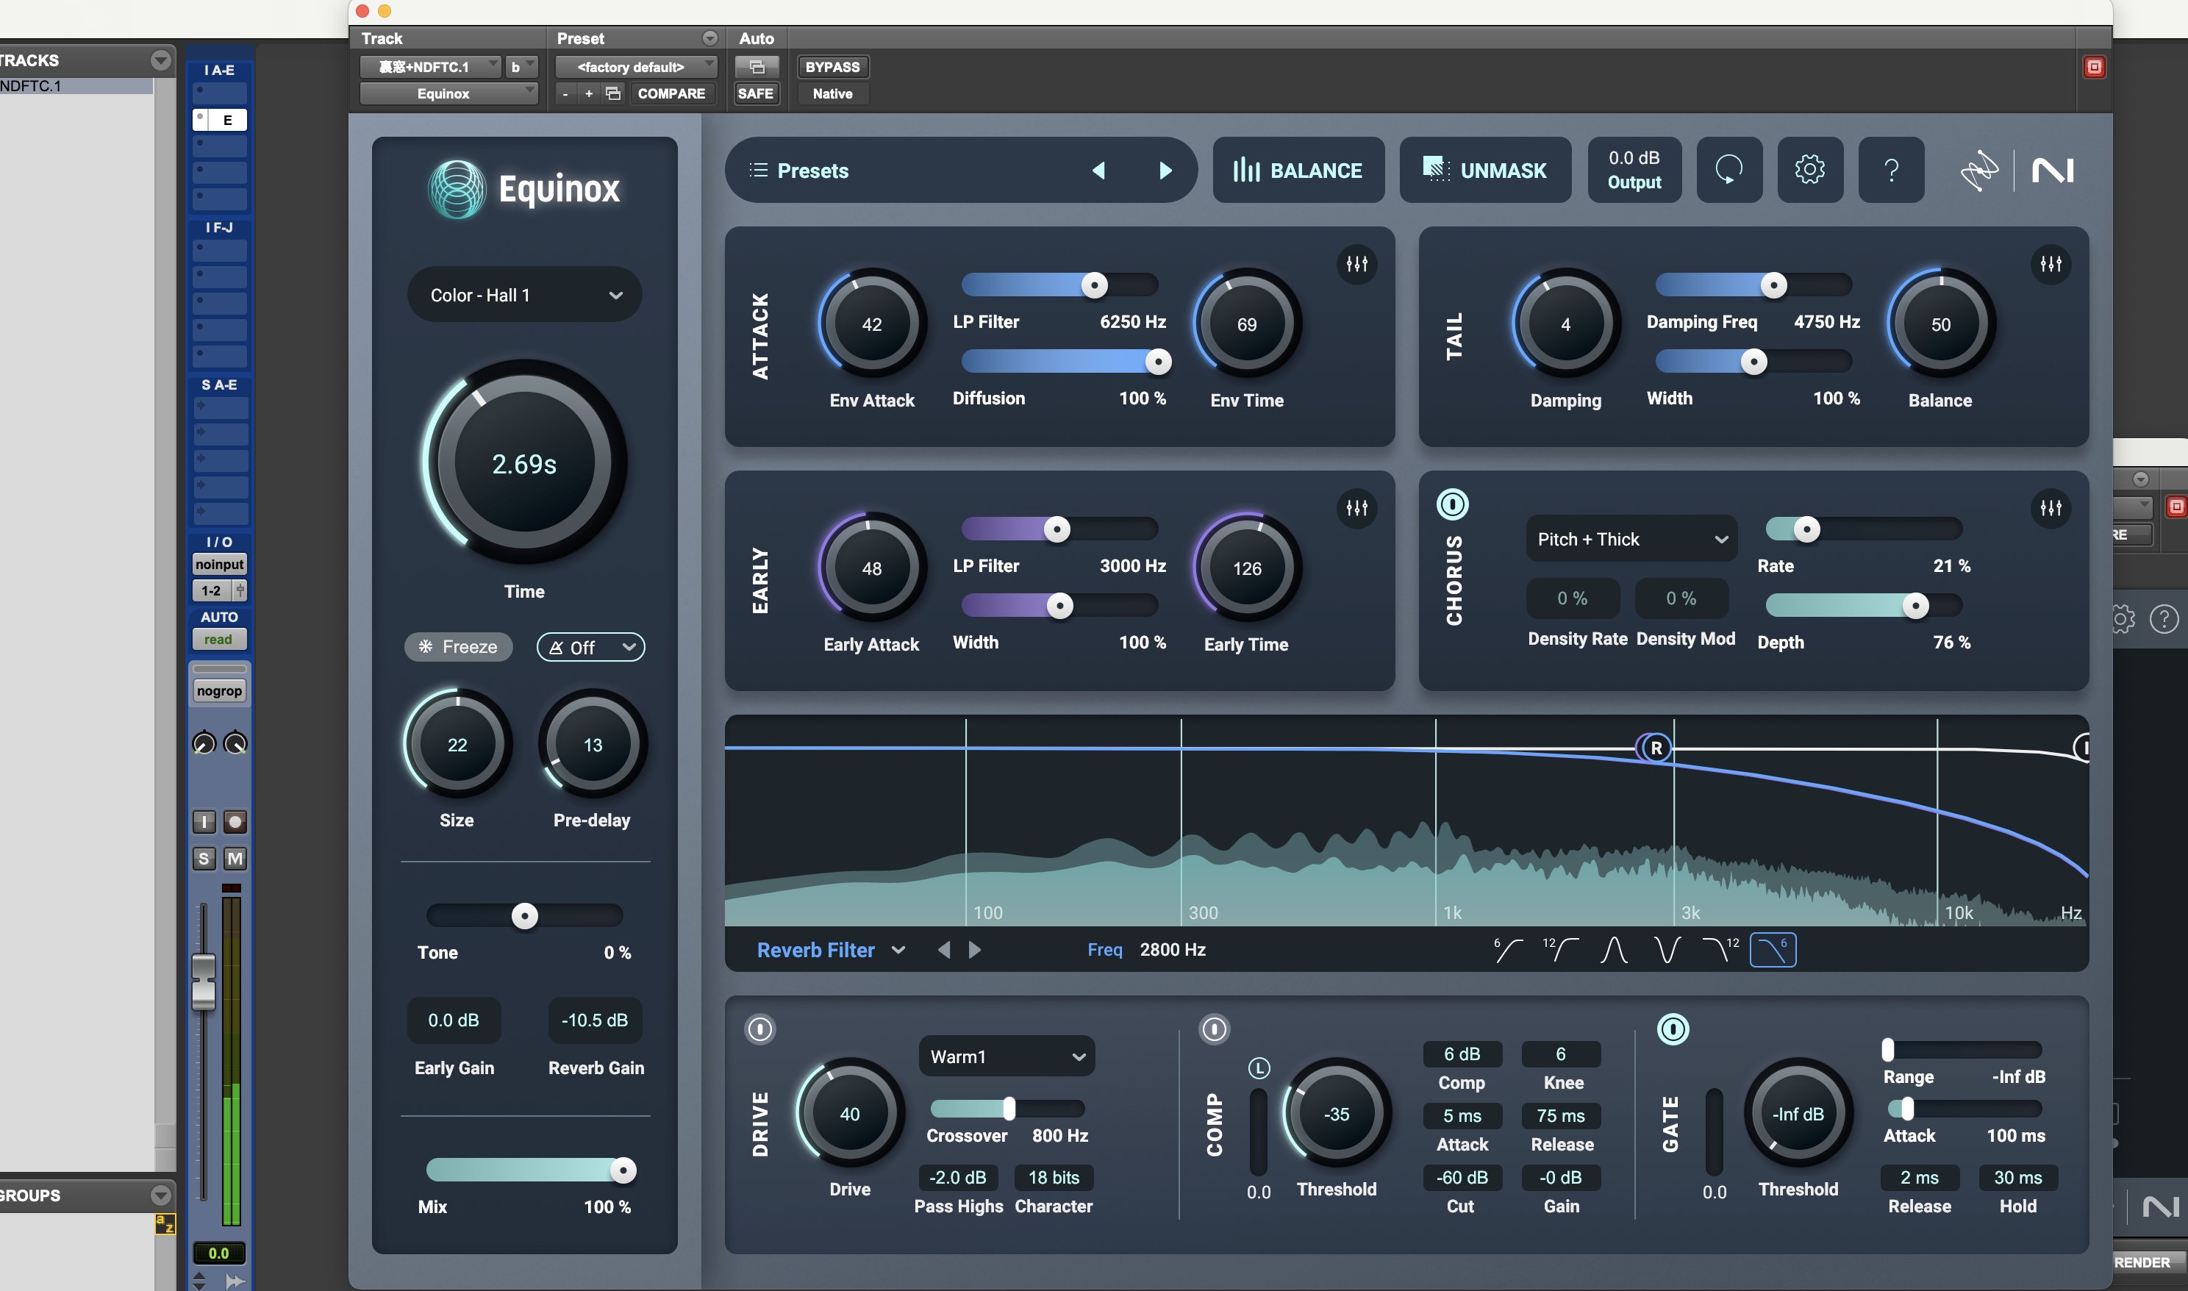
Task: Open the factory default preset dropdown
Action: coord(635,67)
